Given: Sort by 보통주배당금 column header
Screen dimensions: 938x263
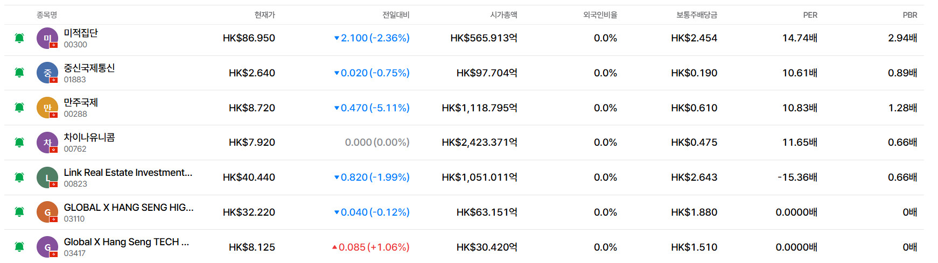Looking at the screenshot, I should [x=697, y=15].
